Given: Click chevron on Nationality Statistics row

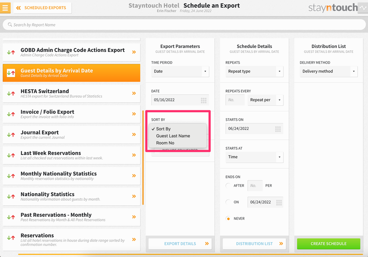Looking at the screenshot, I should pyautogui.click(x=134, y=196).
